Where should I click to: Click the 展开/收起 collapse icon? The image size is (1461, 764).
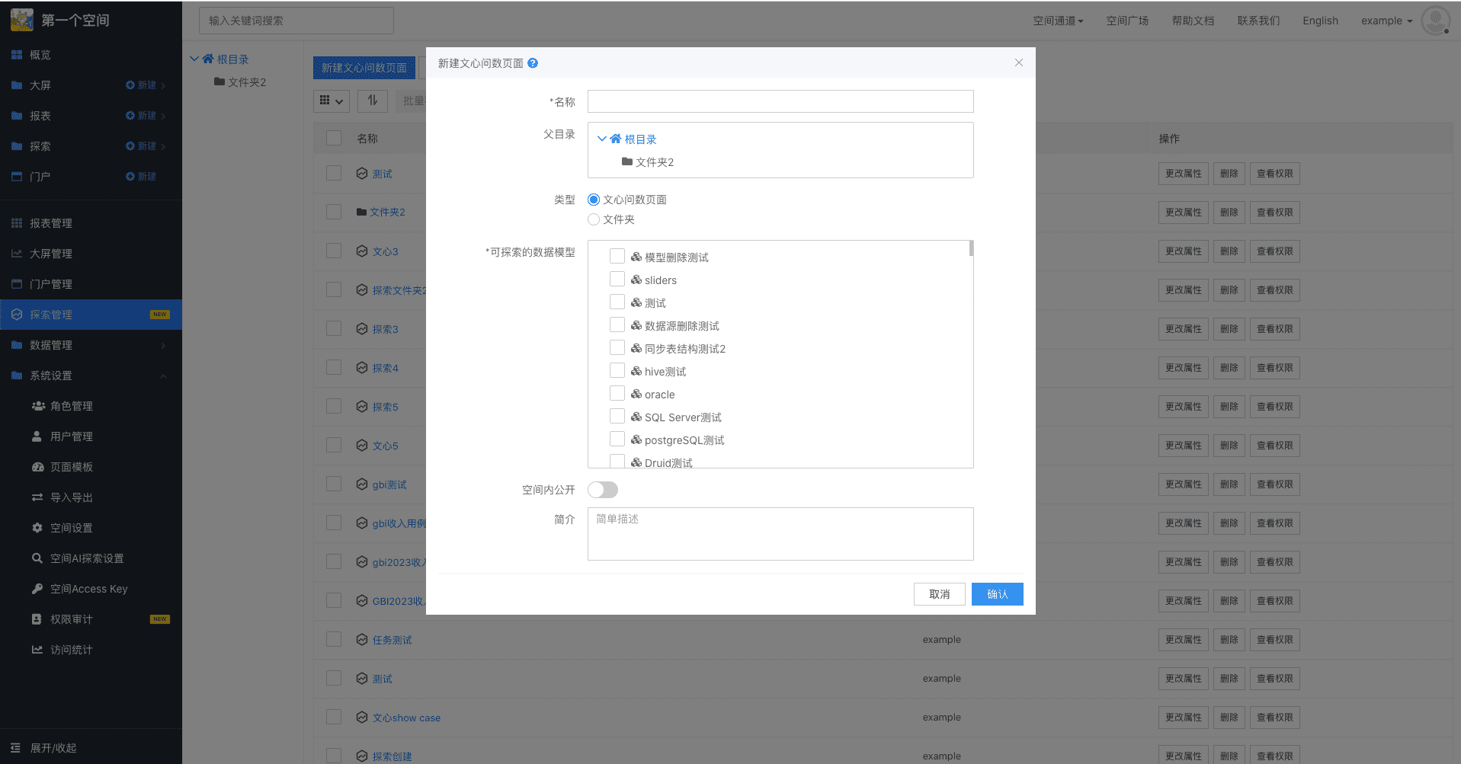(x=16, y=748)
